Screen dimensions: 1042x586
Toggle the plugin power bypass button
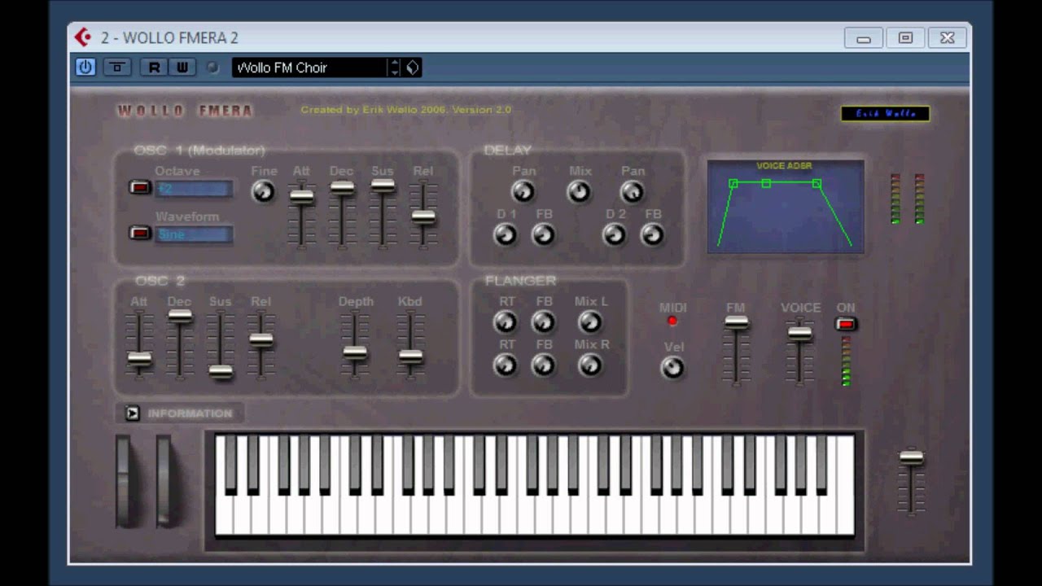(85, 68)
